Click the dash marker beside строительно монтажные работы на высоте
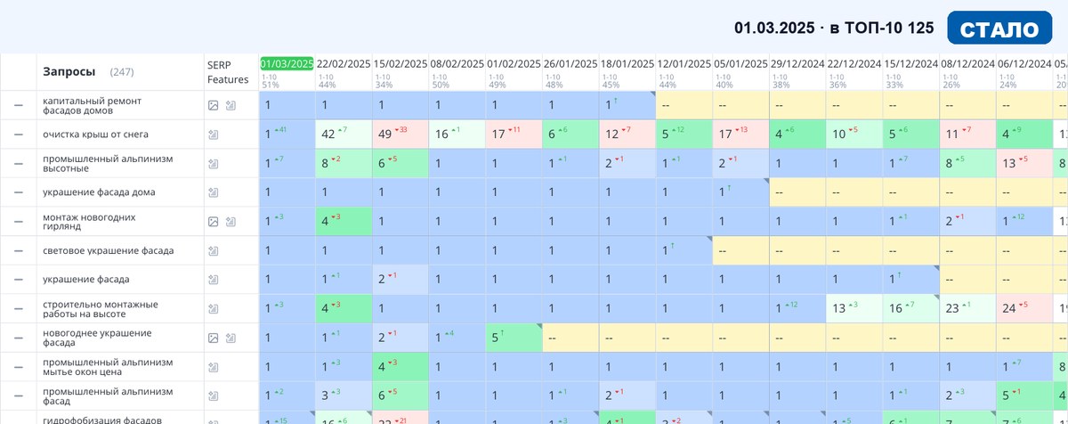 click(18, 309)
